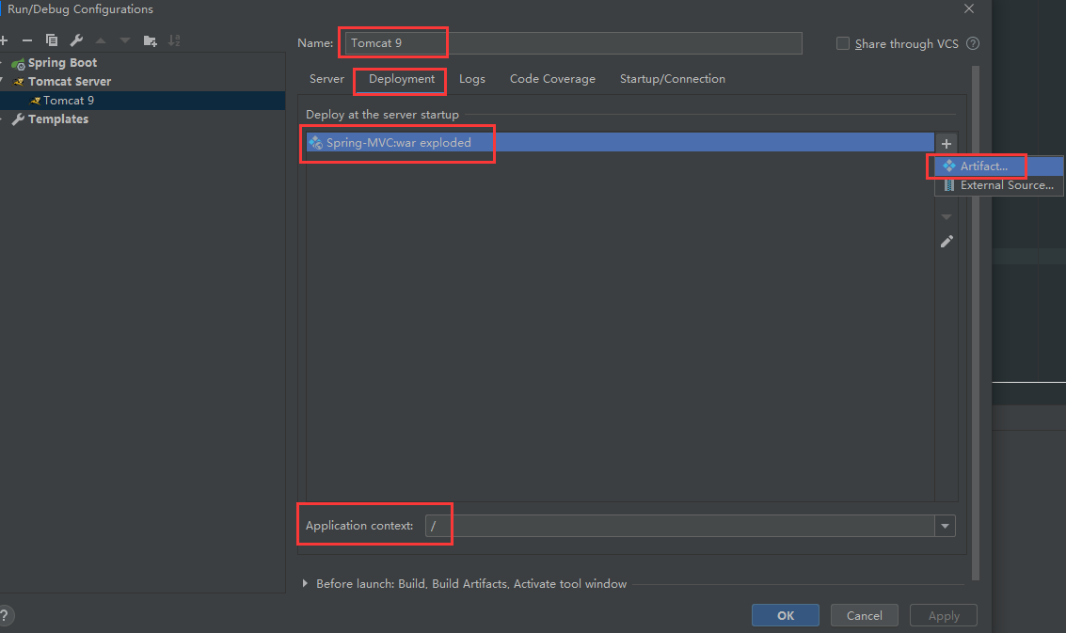
Task: Move deployment item down arrow
Action: pos(947,217)
